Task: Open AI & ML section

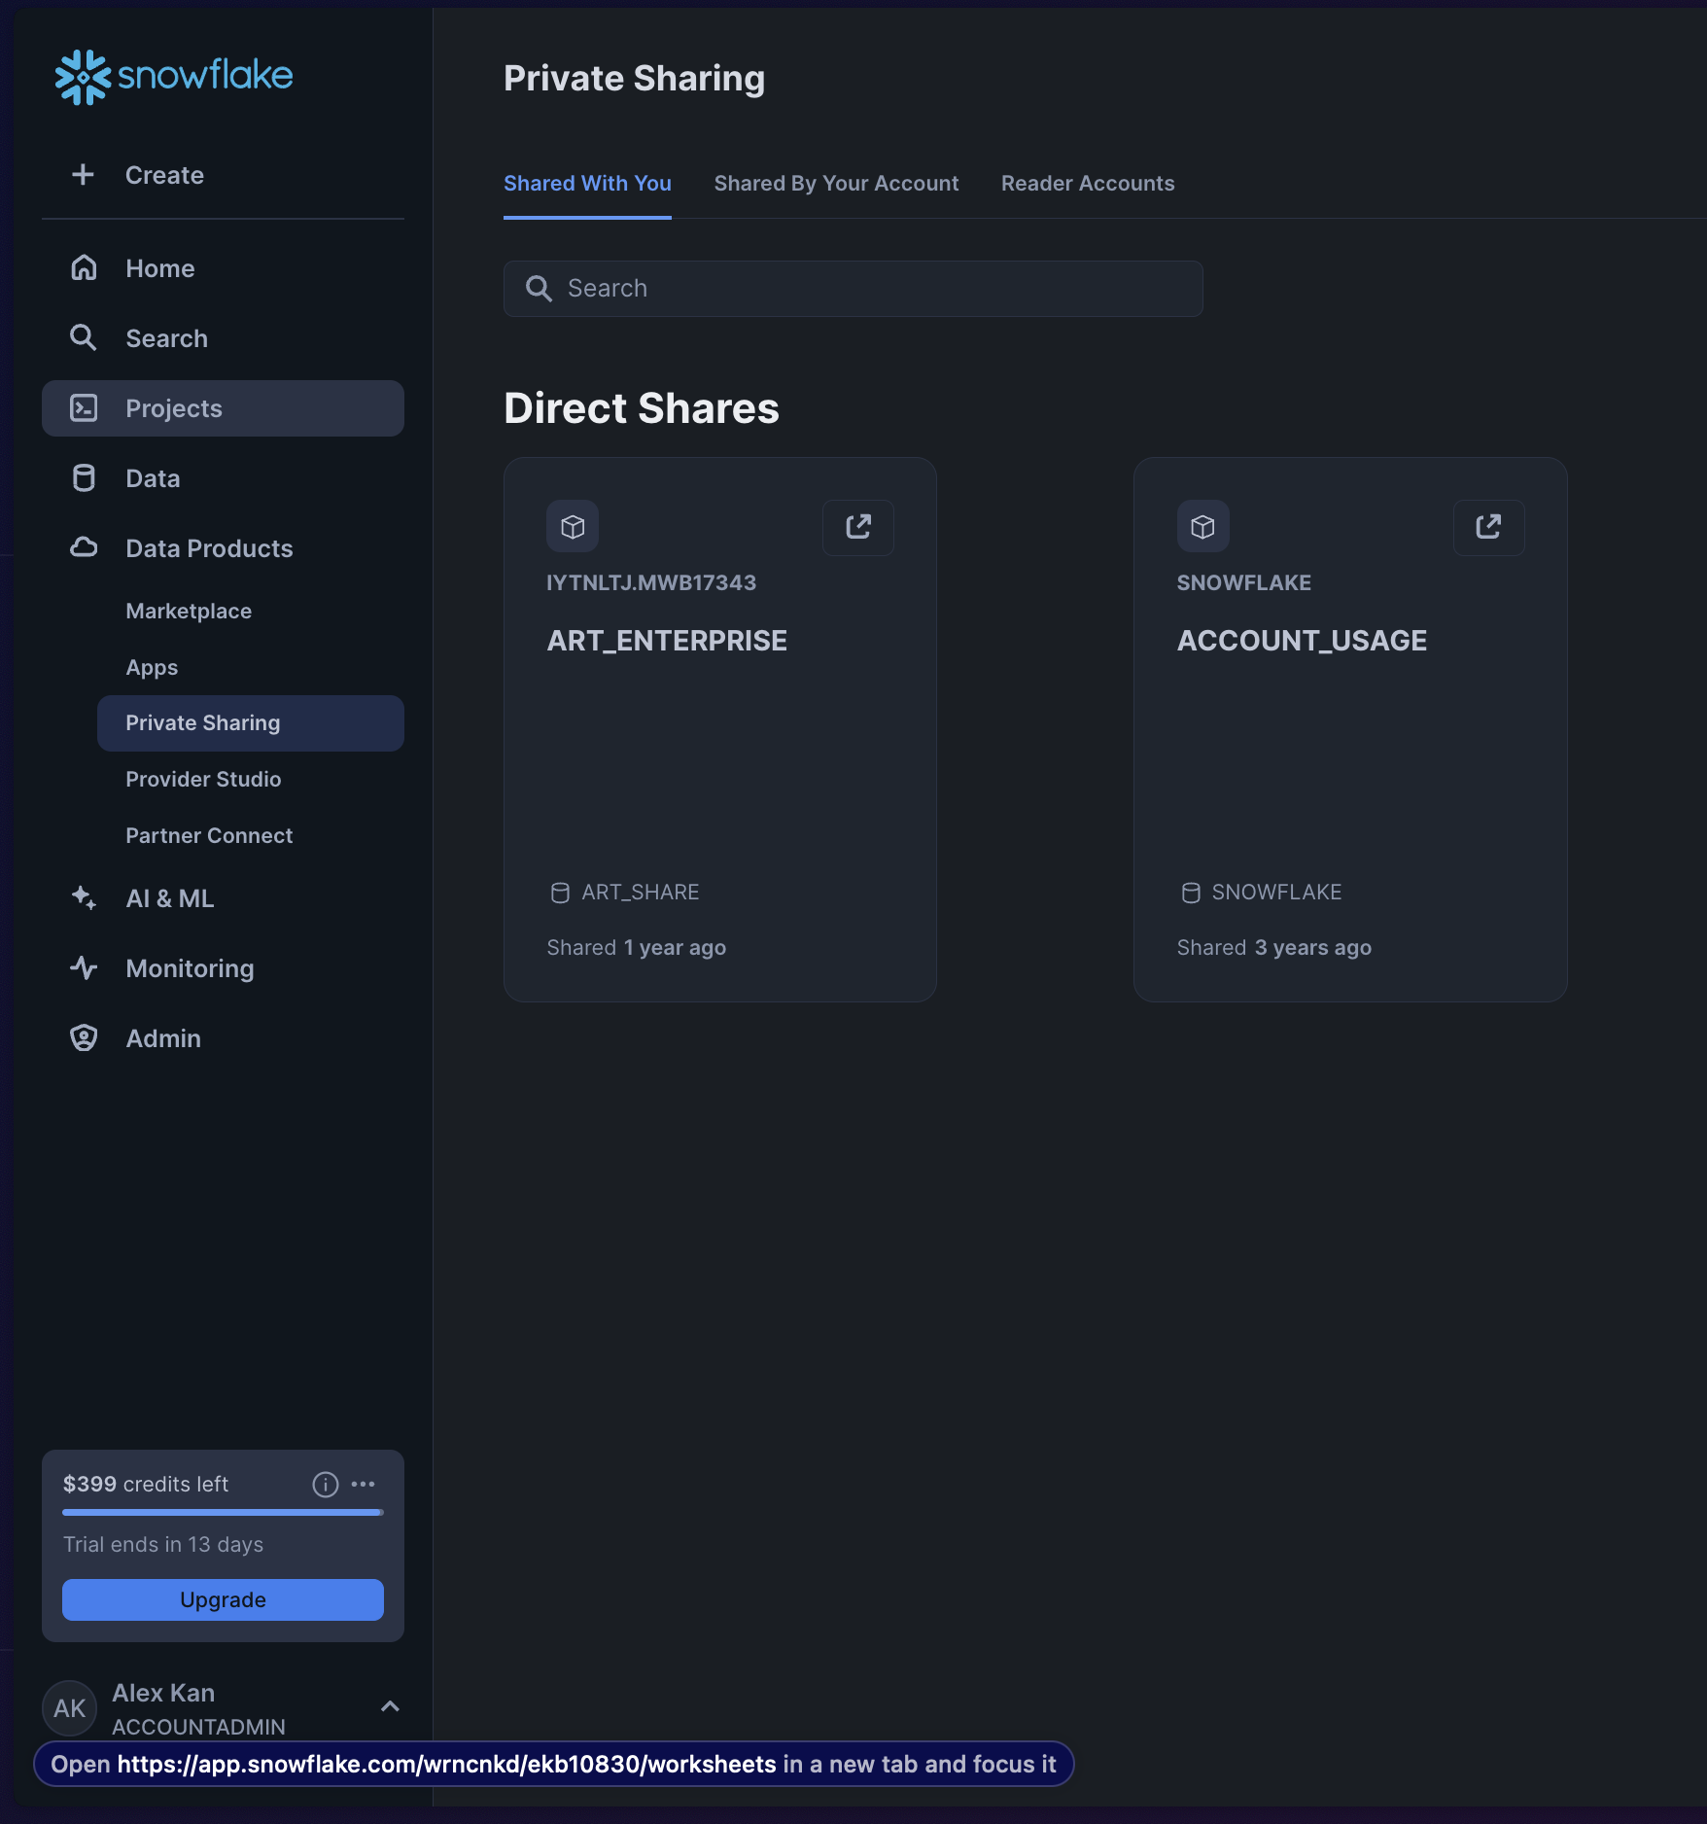Action: click(x=223, y=898)
